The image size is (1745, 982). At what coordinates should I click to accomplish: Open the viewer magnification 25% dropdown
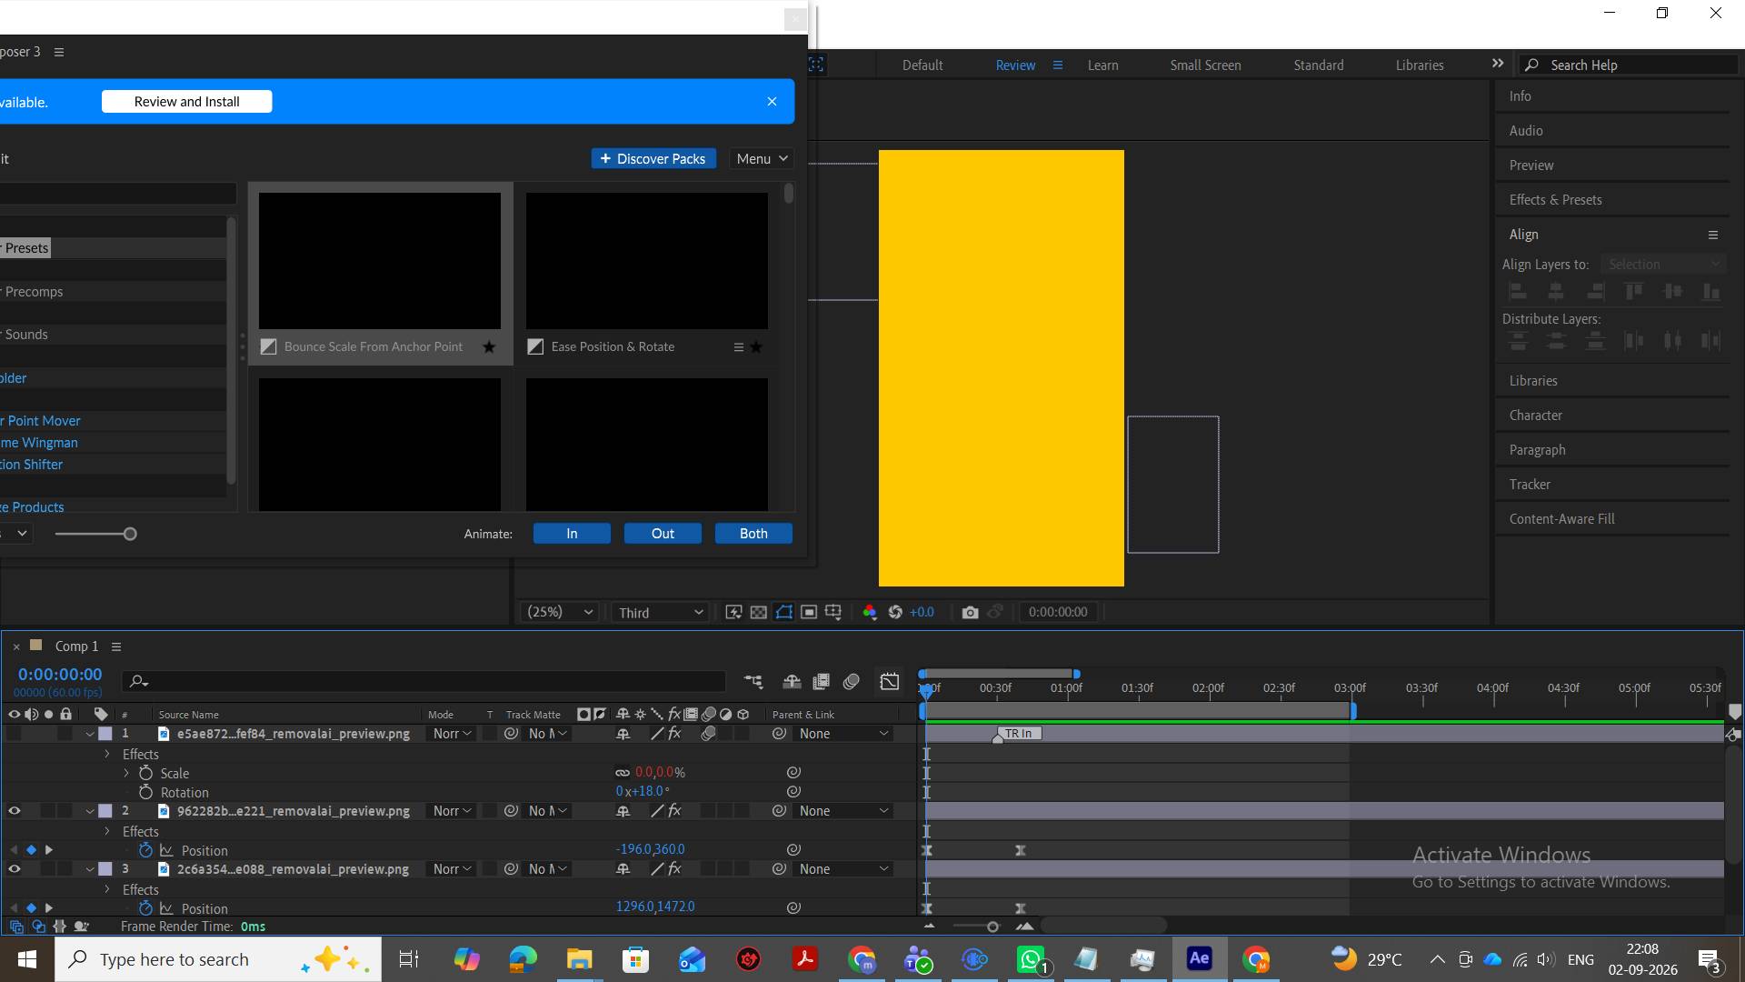click(560, 612)
